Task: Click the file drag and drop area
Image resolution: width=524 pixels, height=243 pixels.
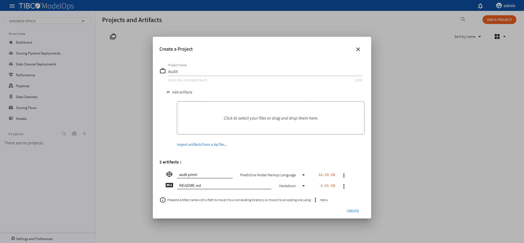Action: coord(270,118)
